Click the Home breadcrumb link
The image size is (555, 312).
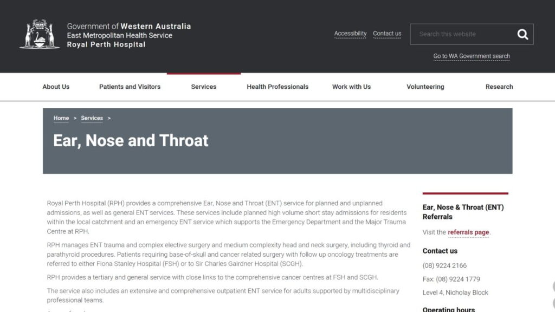(61, 118)
